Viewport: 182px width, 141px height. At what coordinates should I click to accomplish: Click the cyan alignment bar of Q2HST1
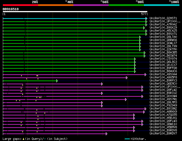(x=74, y=18)
